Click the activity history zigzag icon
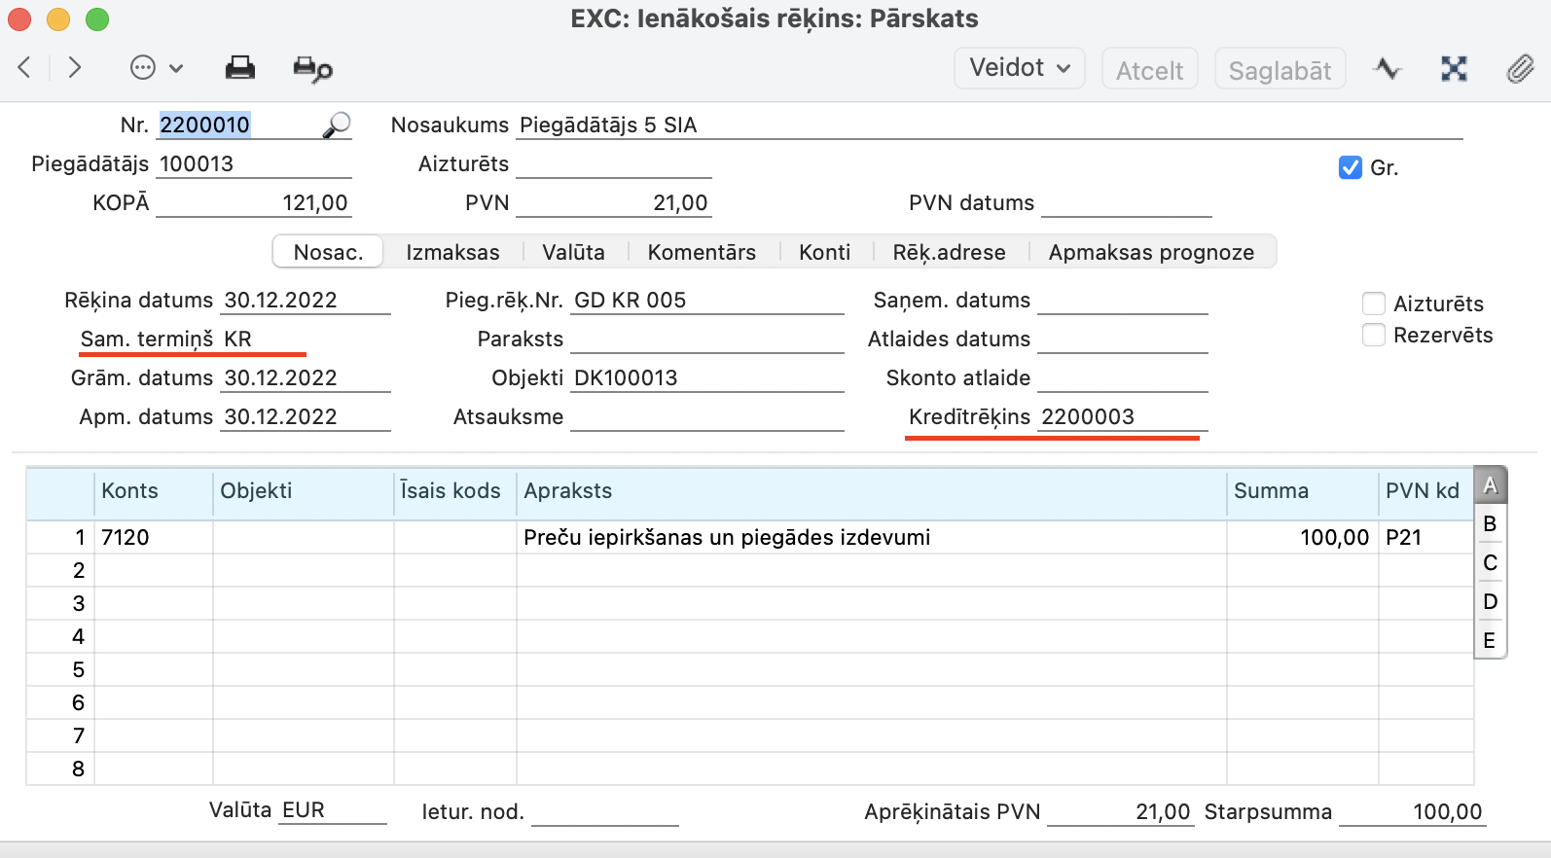This screenshot has height=858, width=1551. [1388, 69]
